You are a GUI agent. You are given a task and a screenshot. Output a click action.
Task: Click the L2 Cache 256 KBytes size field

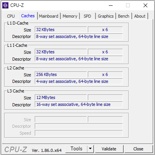(61, 74)
